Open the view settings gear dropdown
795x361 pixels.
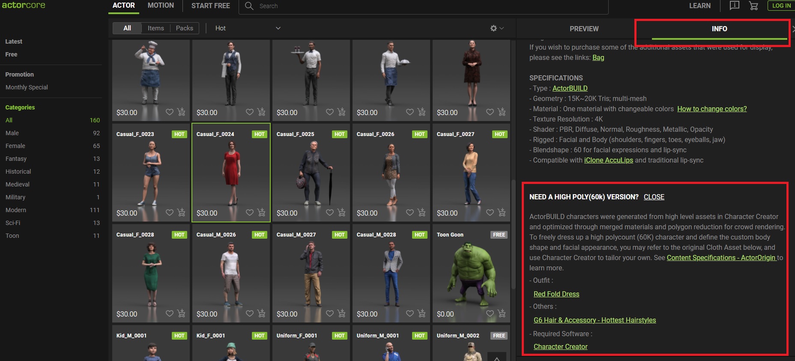point(497,28)
